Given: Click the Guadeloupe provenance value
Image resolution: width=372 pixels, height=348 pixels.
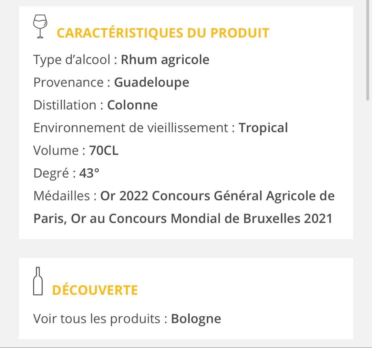Looking at the screenshot, I should 152,82.
